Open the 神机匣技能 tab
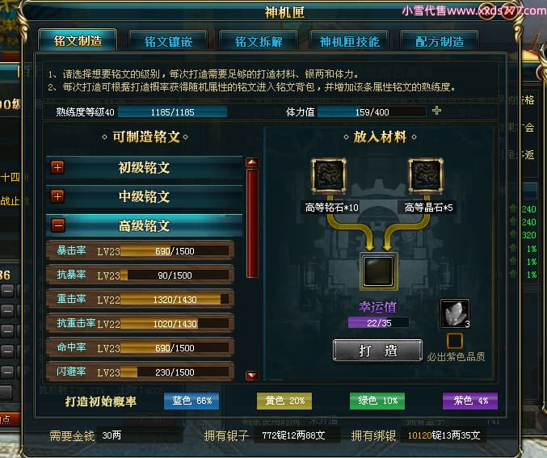Image resolution: width=547 pixels, height=458 pixels. click(349, 41)
